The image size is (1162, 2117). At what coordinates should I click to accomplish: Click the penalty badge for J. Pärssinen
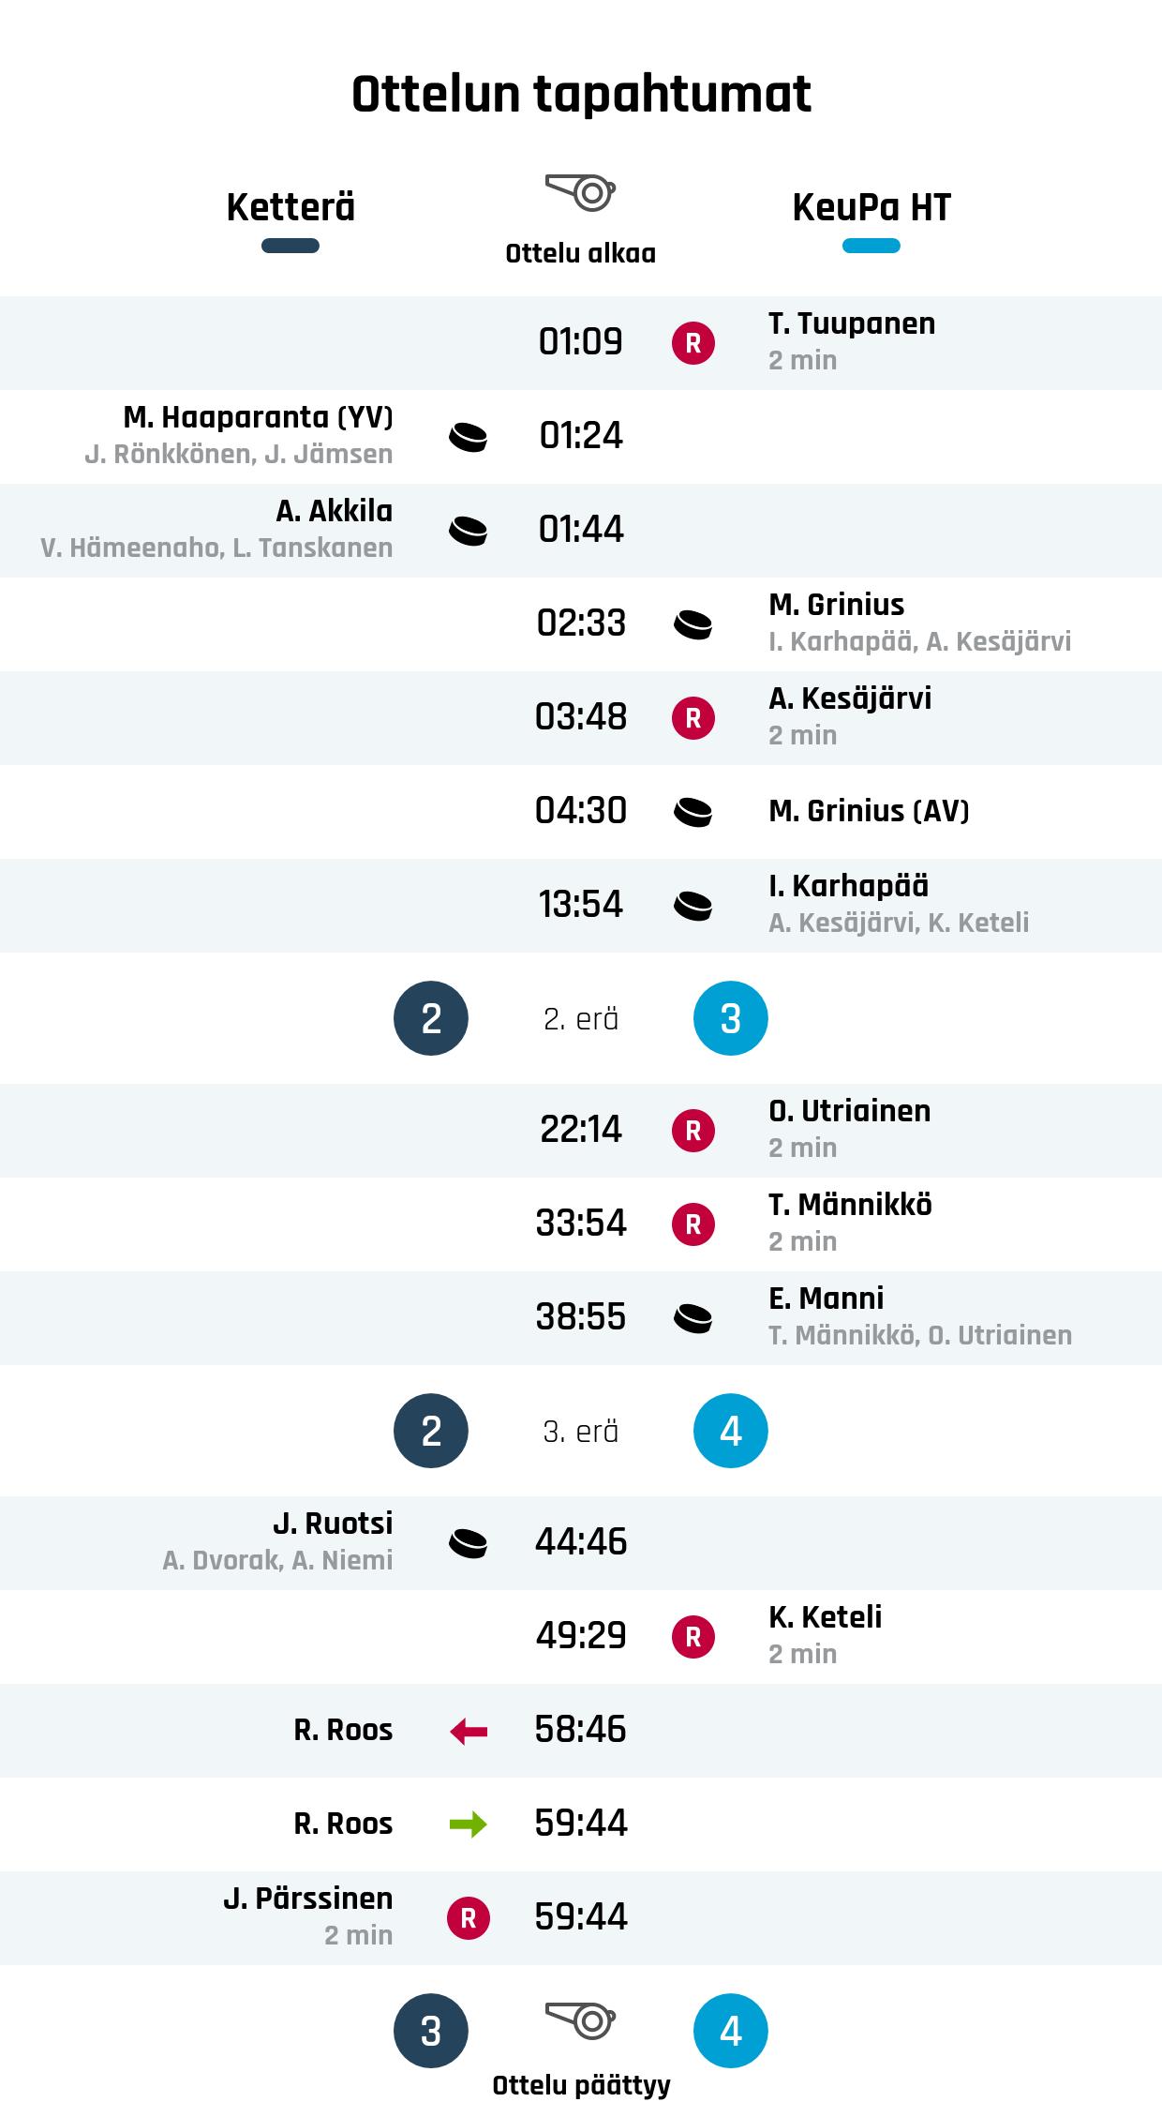[469, 1918]
